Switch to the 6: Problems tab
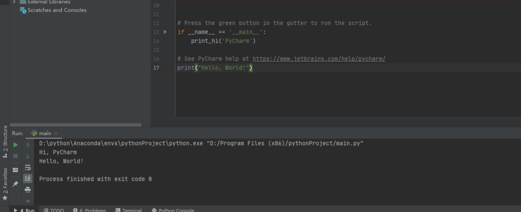The image size is (521, 212). tap(89, 210)
